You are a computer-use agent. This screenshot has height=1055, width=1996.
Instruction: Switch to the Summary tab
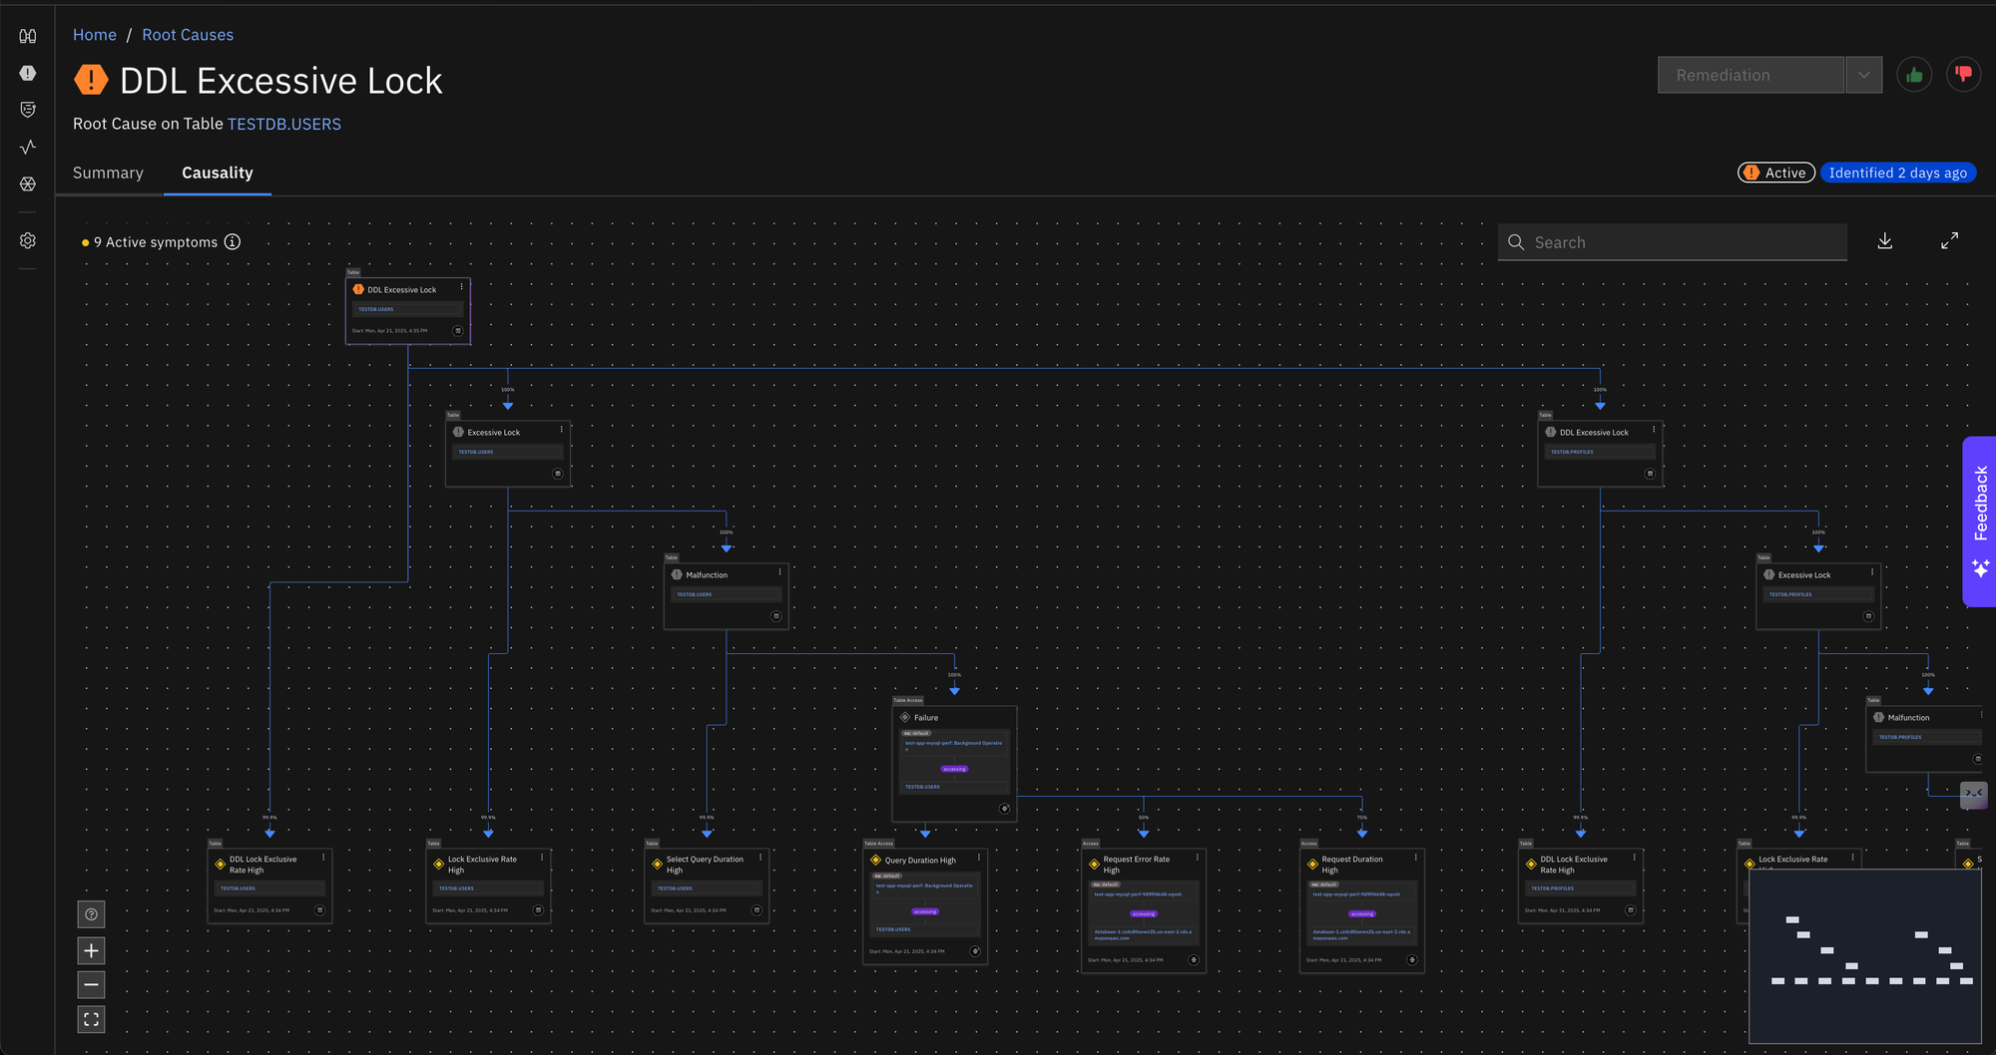point(108,173)
